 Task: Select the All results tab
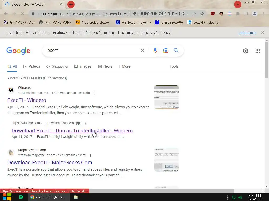(12, 66)
